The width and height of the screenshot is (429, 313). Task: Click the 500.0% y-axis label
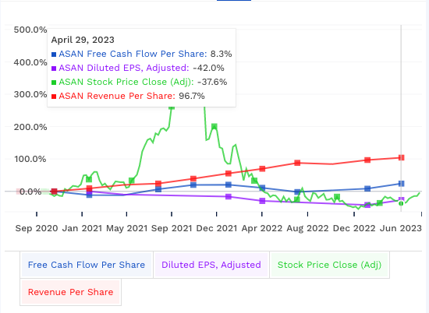tap(30, 30)
